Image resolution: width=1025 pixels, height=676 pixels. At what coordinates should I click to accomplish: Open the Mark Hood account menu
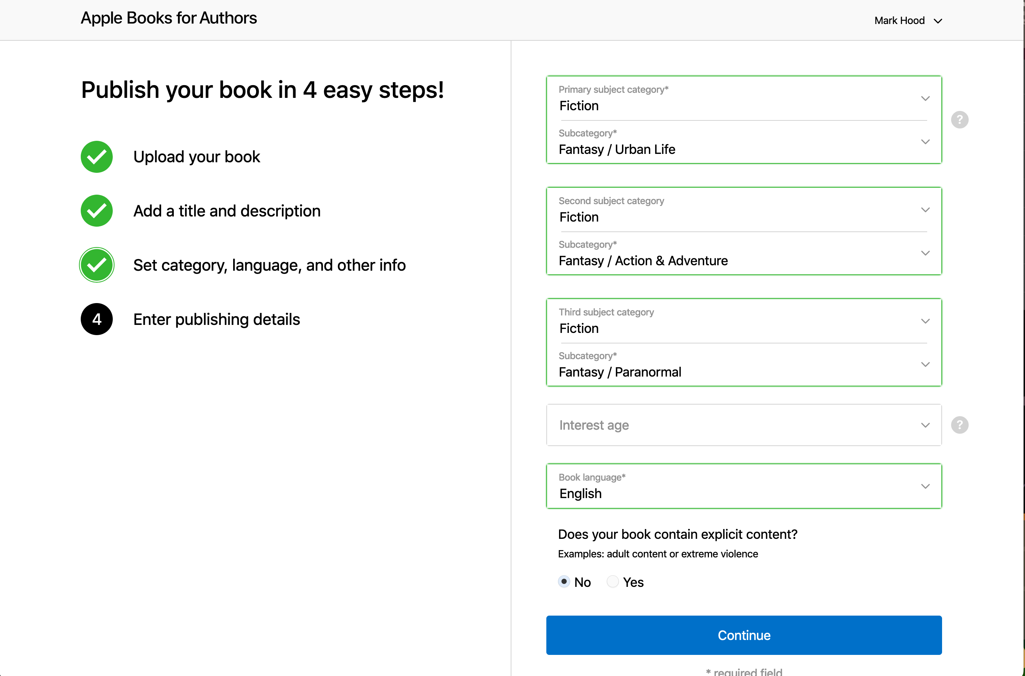[908, 21]
